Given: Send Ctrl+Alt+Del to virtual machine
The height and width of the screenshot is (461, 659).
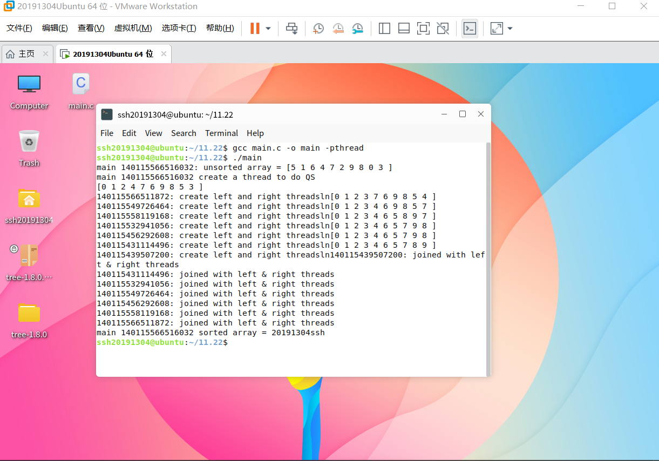Looking at the screenshot, I should 292,28.
